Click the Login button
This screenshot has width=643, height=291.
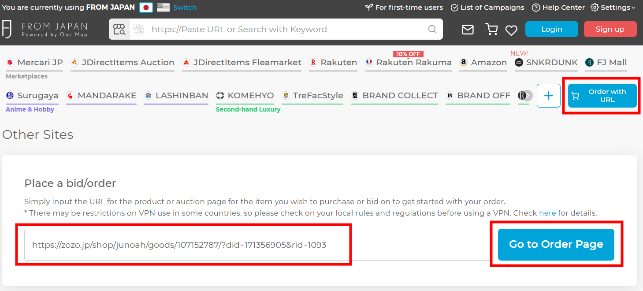click(x=552, y=29)
